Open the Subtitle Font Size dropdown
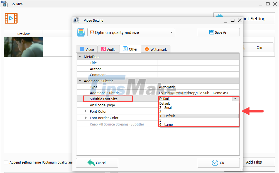279x173 pixels. click(x=236, y=99)
